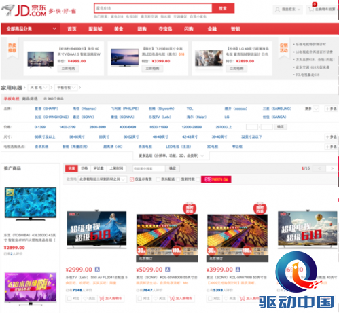Open the Toshiba 43-inch TV promoted thumbnail
Image resolution: width=339 pixels, height=313 pixels.
[x=31, y=204]
